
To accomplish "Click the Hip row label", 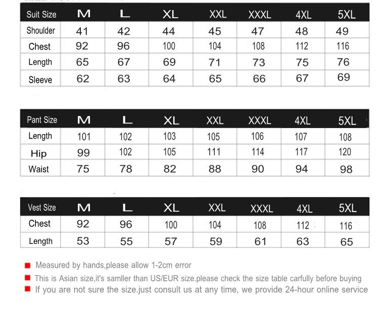I will pyautogui.click(x=39, y=153).
